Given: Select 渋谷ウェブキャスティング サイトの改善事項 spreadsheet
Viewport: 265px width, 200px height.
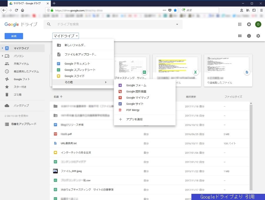Looking at the screenshot, I should click(150, 189).
